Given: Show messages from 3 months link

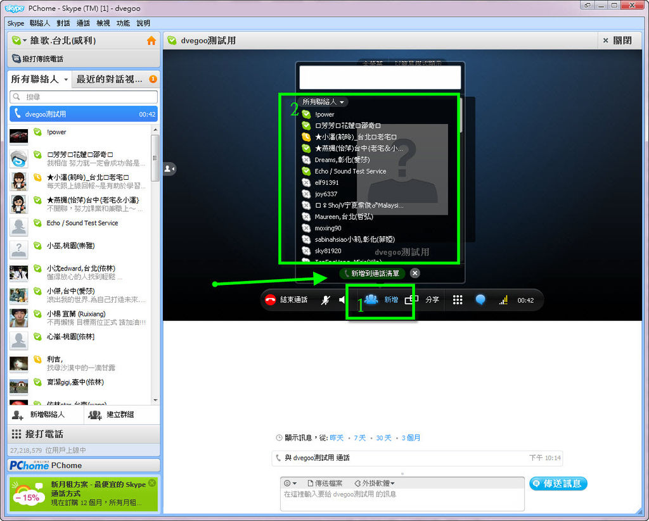Looking at the screenshot, I should point(411,438).
